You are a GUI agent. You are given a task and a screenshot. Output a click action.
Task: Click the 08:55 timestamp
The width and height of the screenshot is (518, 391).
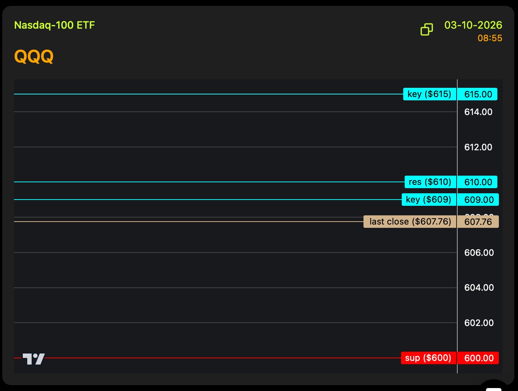click(490, 38)
